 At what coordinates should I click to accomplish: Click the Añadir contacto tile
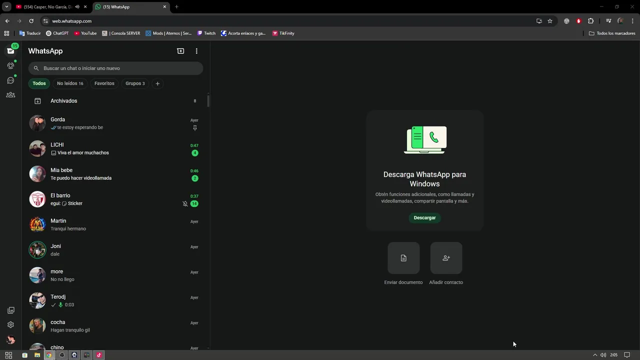[x=446, y=258]
